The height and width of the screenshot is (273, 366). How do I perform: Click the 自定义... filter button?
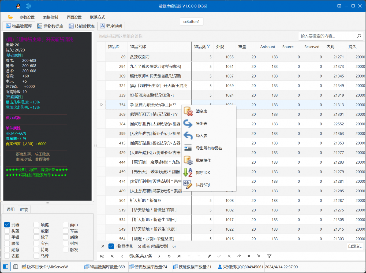point(355,246)
